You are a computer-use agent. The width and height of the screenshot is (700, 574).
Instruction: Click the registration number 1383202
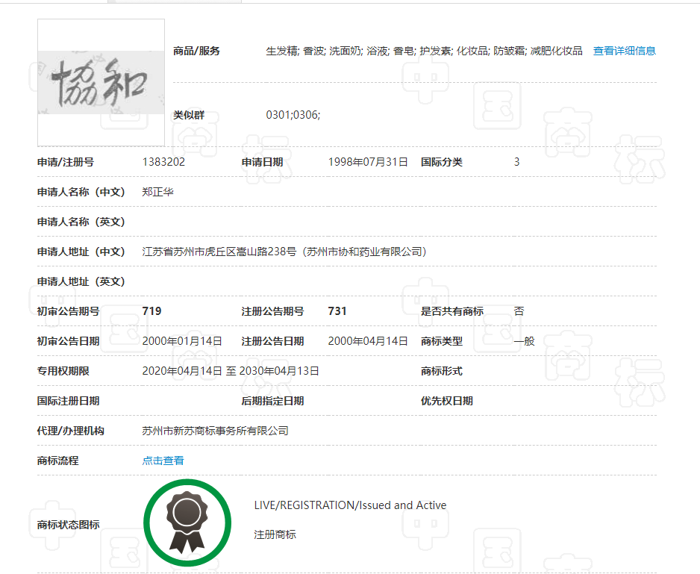163,162
